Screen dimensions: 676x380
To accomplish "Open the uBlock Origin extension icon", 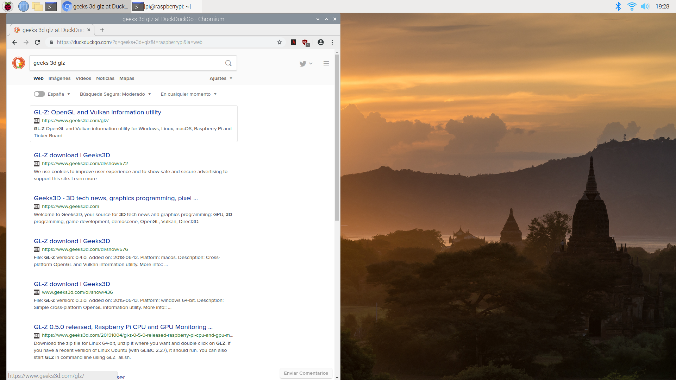I will tap(305, 42).
